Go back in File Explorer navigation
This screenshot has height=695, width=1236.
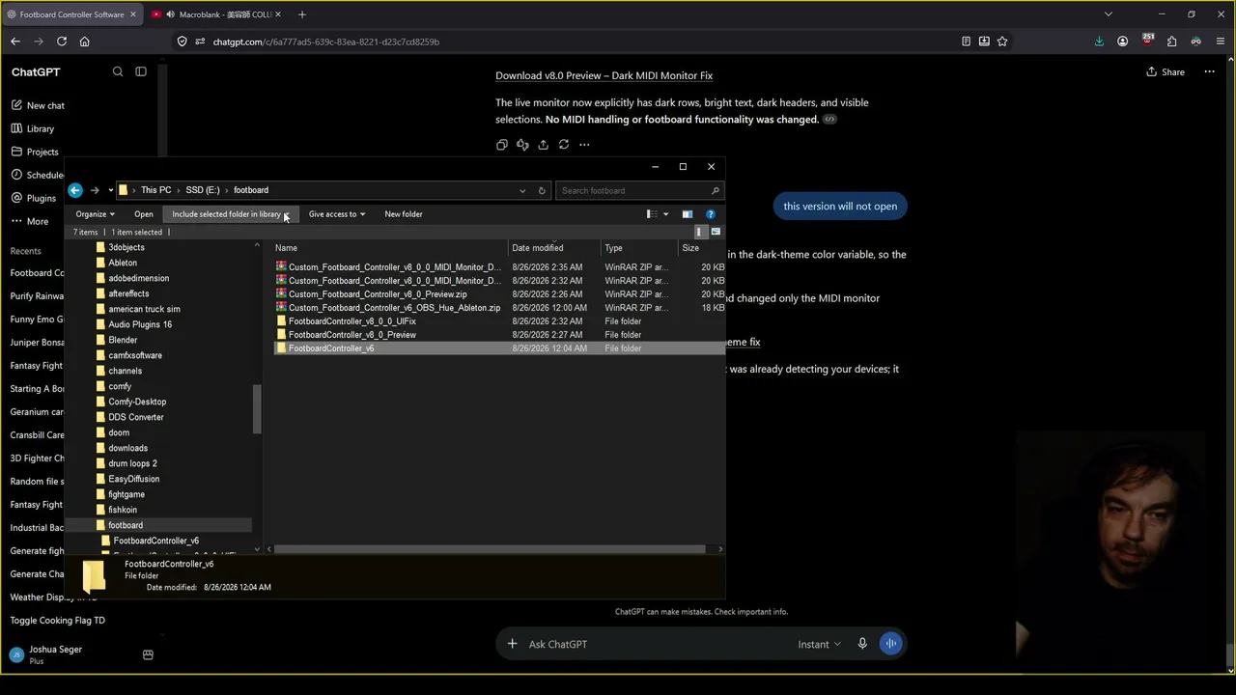(x=75, y=190)
